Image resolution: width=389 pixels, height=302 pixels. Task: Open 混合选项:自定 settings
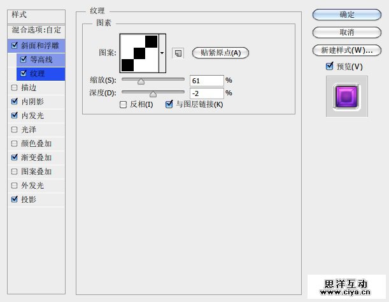[36, 31]
